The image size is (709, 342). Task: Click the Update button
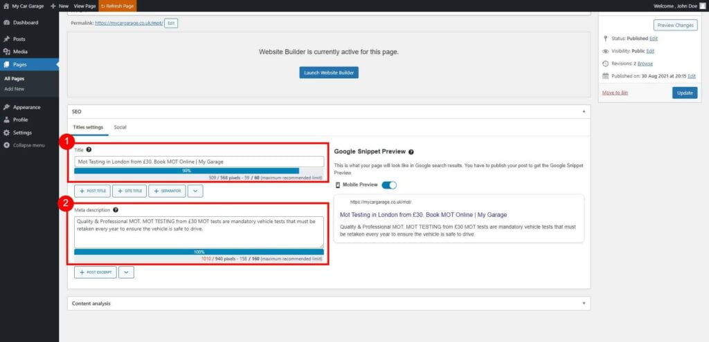(x=685, y=93)
